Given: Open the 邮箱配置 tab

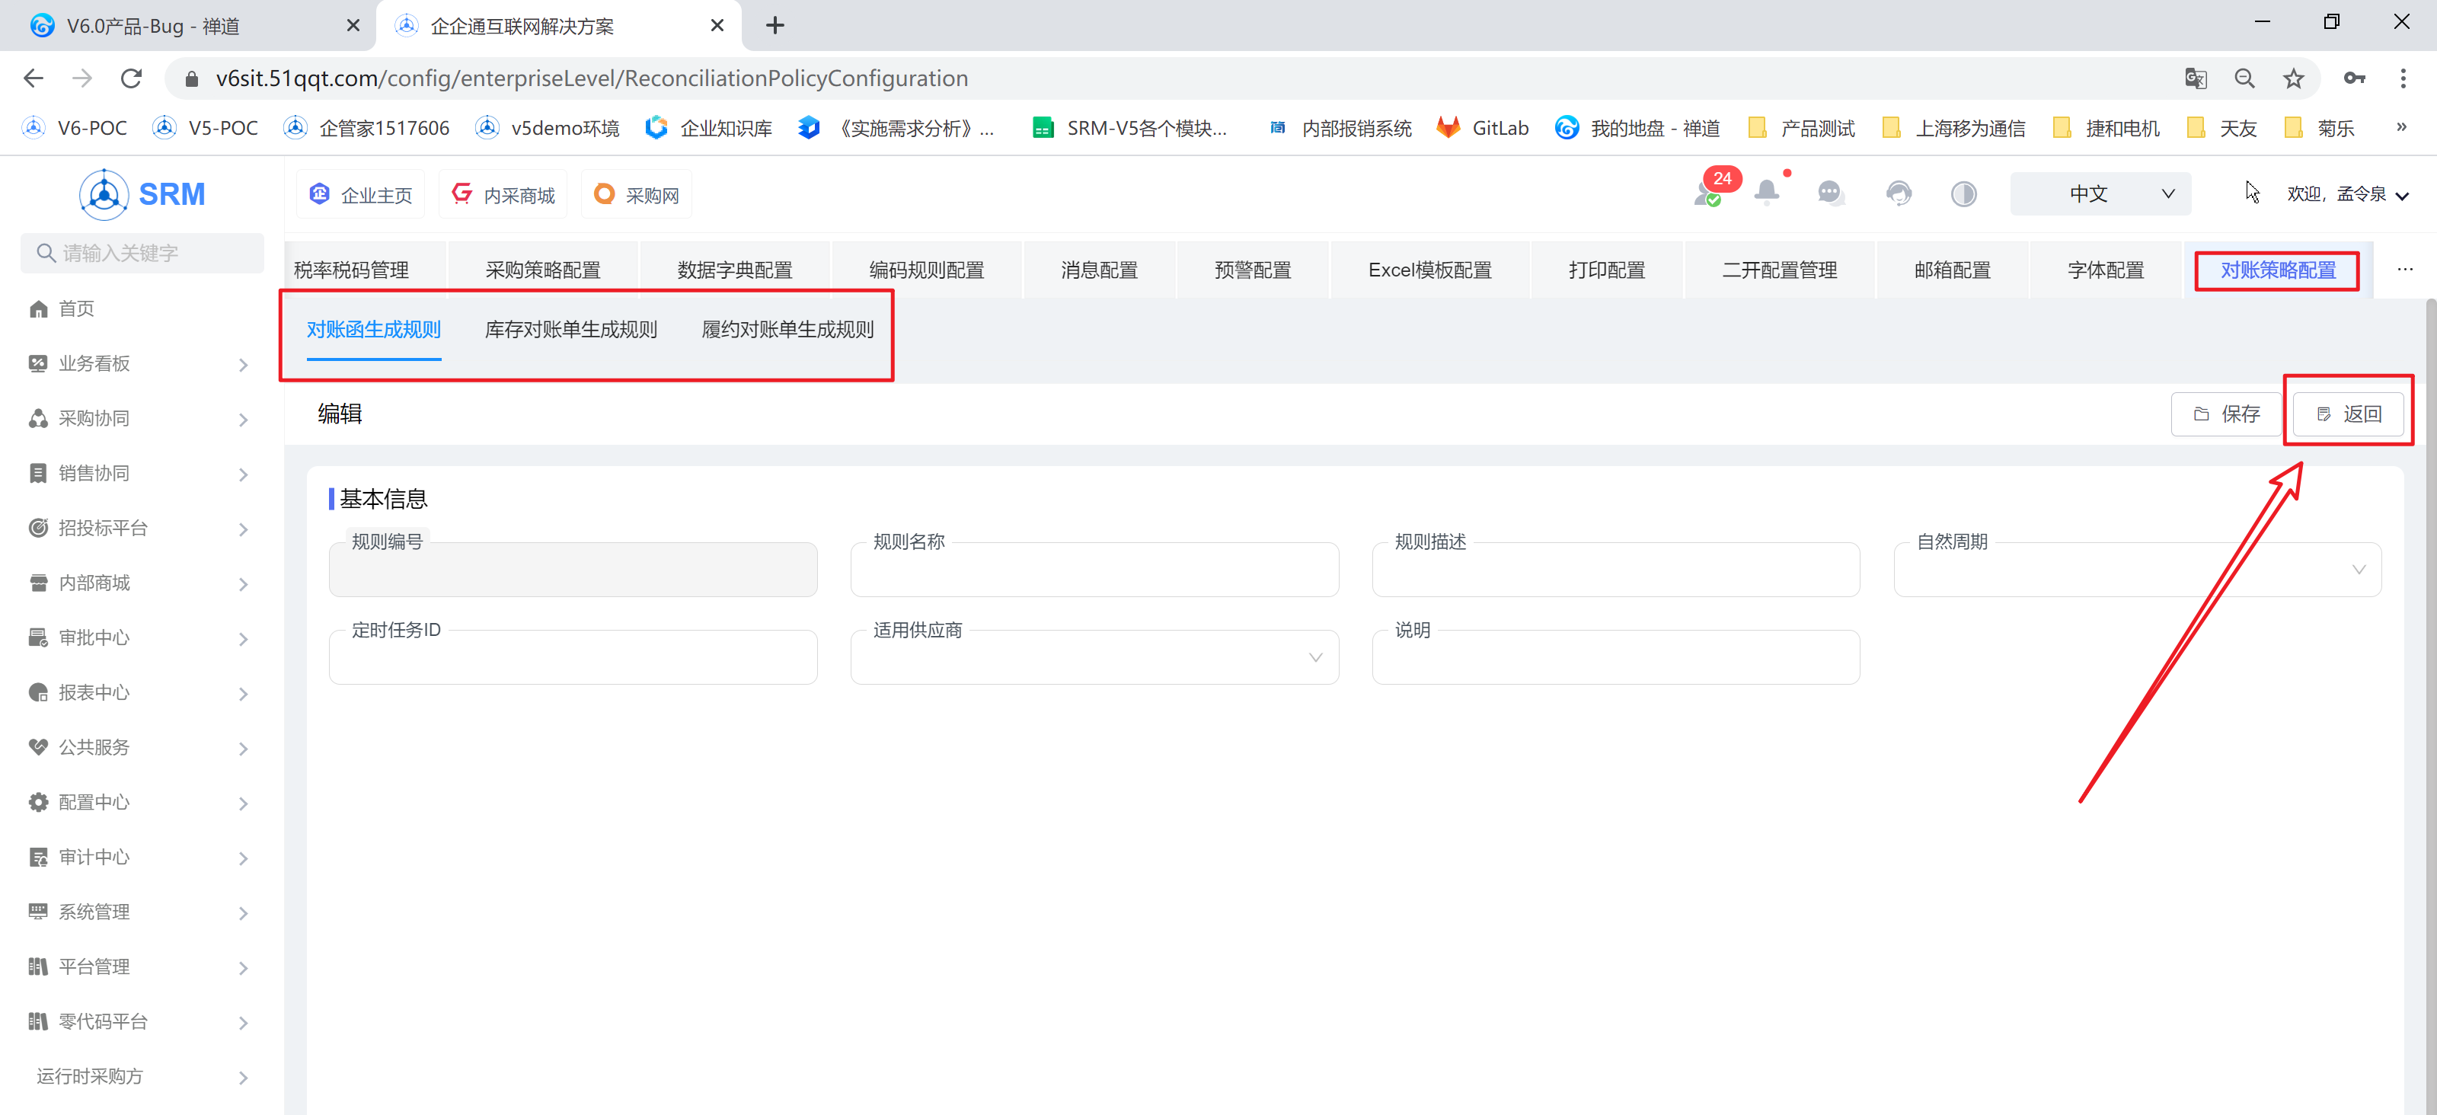Looking at the screenshot, I should point(1952,270).
